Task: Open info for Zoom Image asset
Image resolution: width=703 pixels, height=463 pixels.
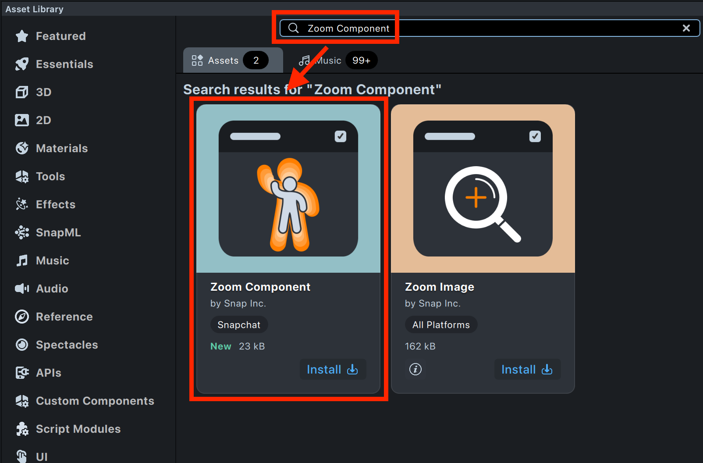Action: [415, 369]
